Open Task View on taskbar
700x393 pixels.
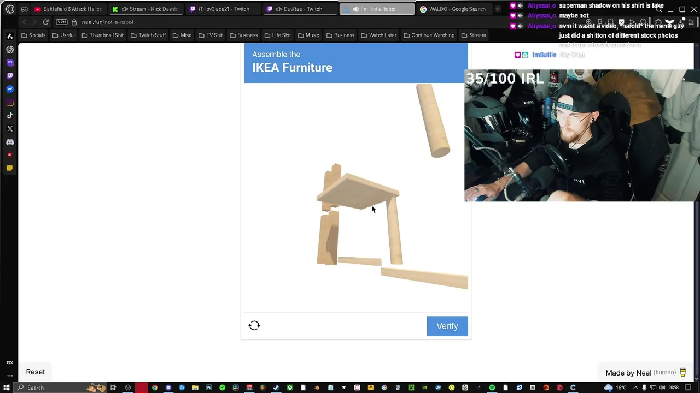[x=114, y=388]
